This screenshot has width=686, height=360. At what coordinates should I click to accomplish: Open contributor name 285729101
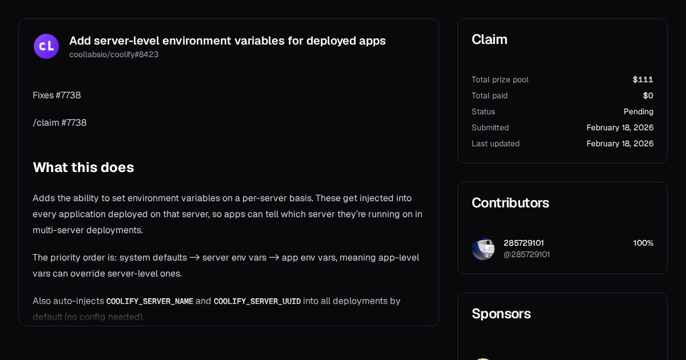(524, 243)
